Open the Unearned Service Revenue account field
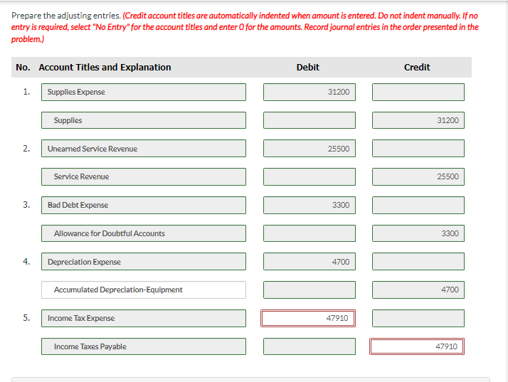Screen dimensions: 508x382 pos(144,149)
